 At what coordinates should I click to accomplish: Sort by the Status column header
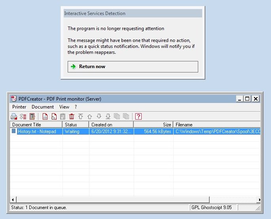click(x=76, y=125)
